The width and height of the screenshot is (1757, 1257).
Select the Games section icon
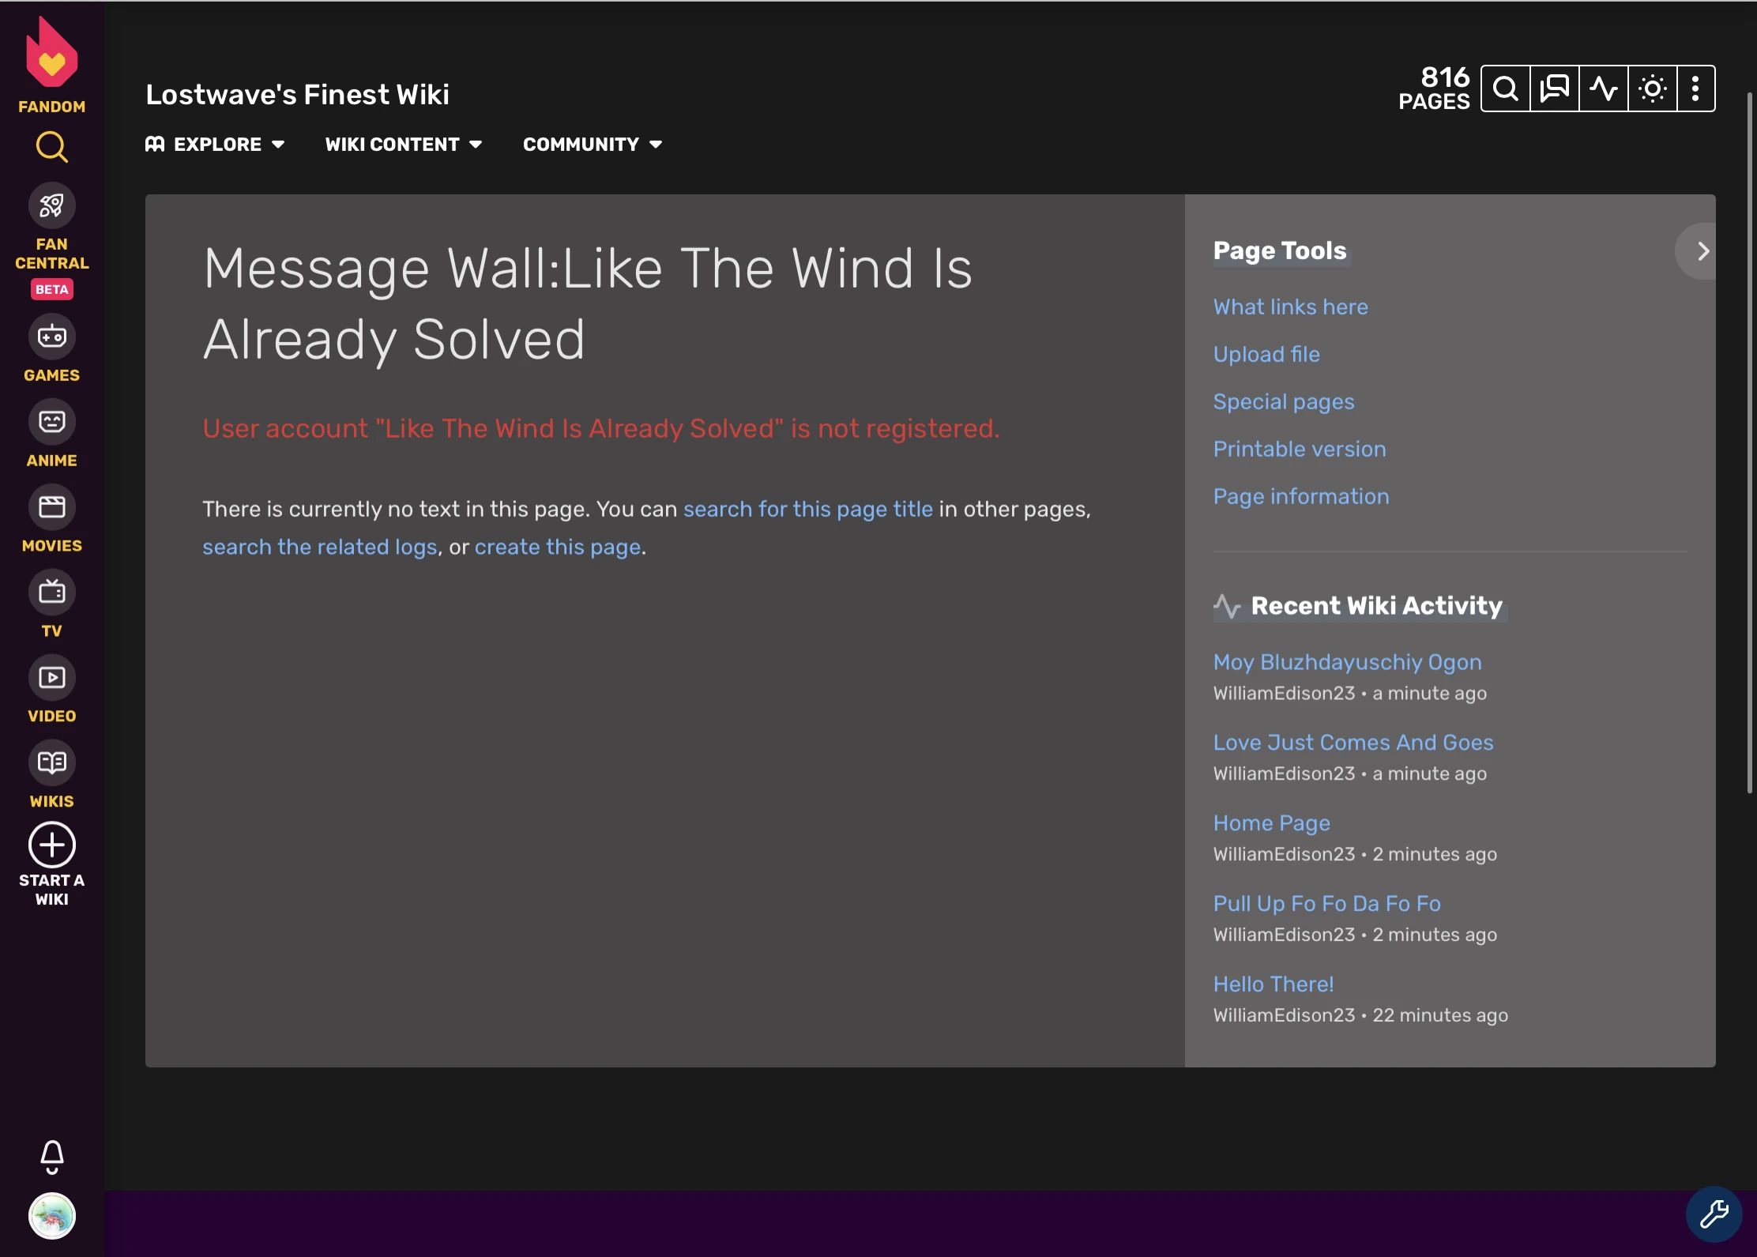point(51,335)
